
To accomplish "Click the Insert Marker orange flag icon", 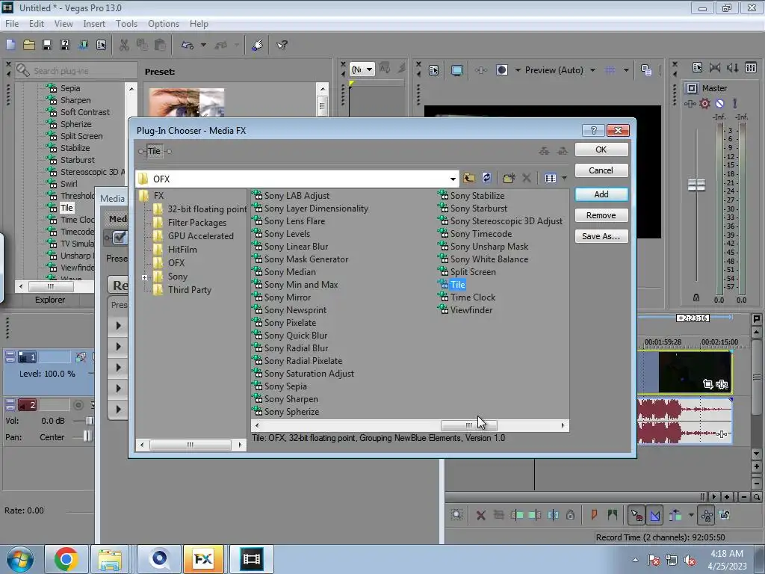I will point(594,515).
